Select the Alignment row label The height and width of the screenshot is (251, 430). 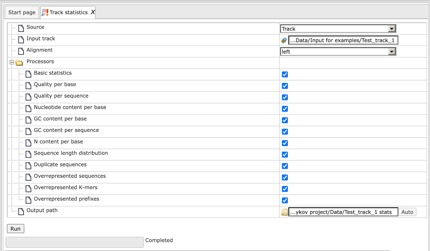click(x=40, y=50)
